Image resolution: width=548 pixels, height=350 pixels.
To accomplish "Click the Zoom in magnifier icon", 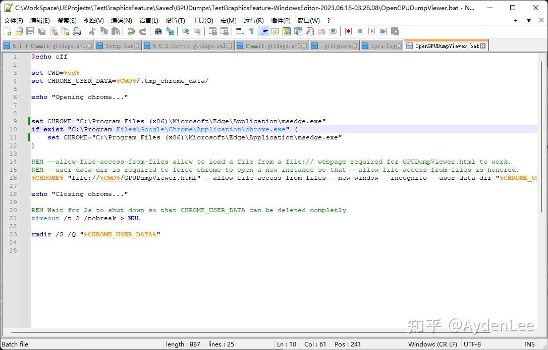I will [186, 31].
